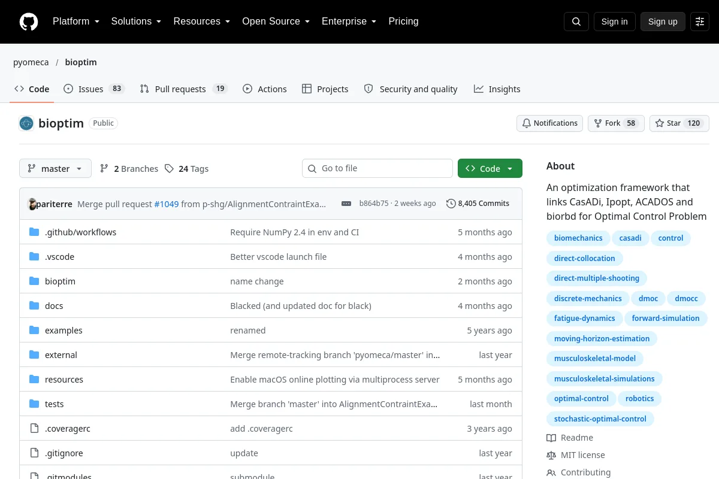Go to the Actions tab
Viewport: 719px width, 479px height.
[x=265, y=89]
